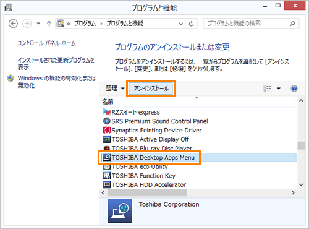Click the アンインストール button

point(151,89)
